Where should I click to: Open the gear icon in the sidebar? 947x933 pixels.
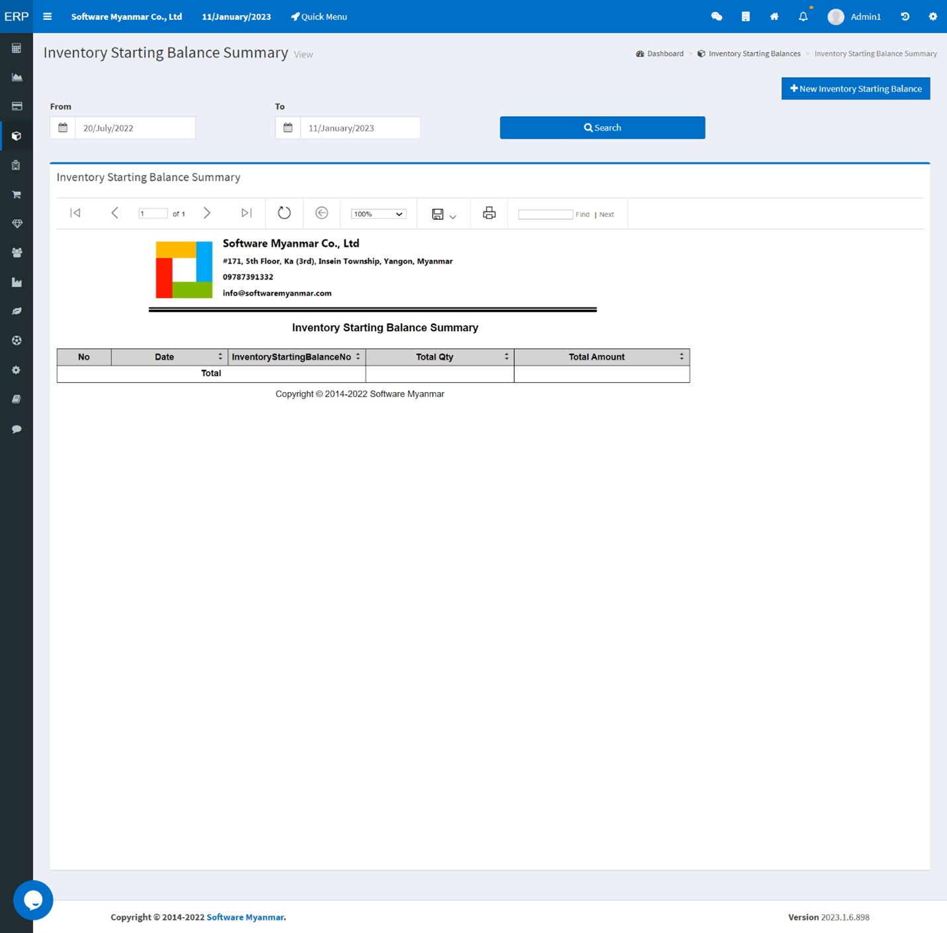point(17,370)
